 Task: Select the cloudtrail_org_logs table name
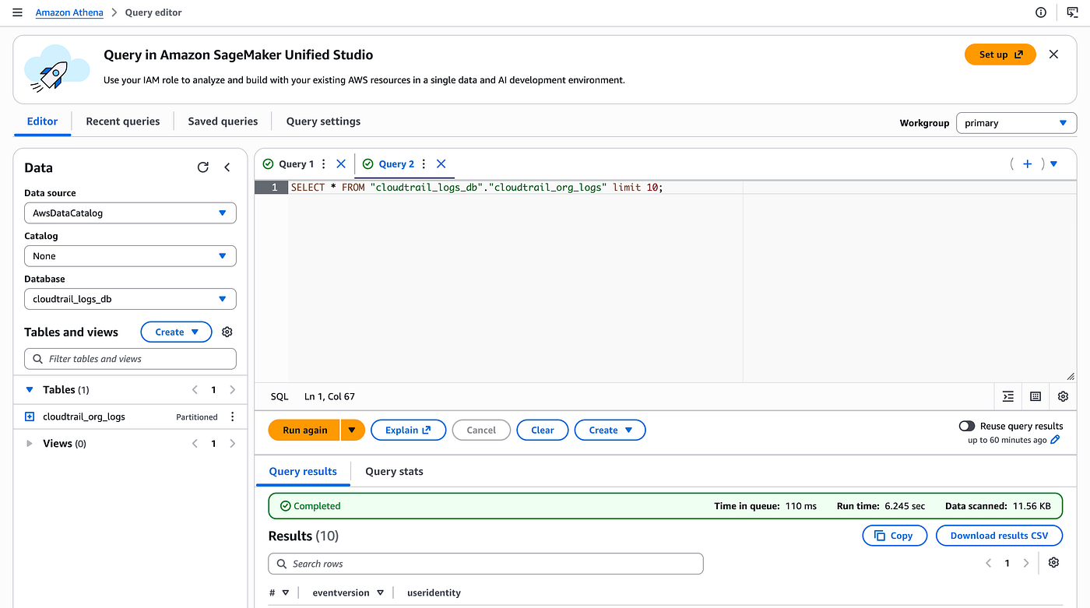coord(84,417)
